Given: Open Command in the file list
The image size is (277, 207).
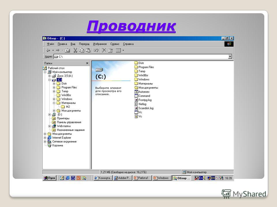Looking at the screenshot, I should [142, 96].
